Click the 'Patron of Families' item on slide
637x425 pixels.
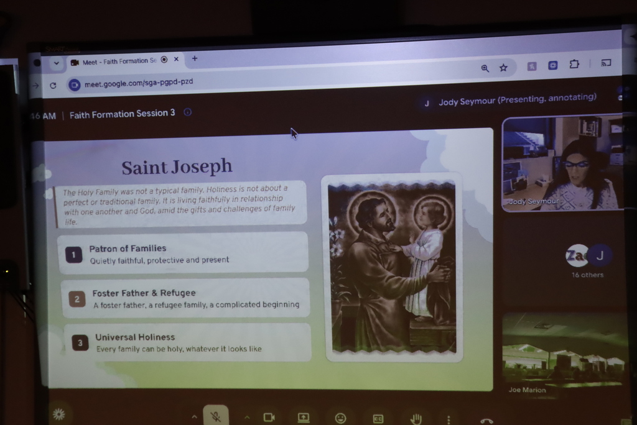[x=183, y=253]
